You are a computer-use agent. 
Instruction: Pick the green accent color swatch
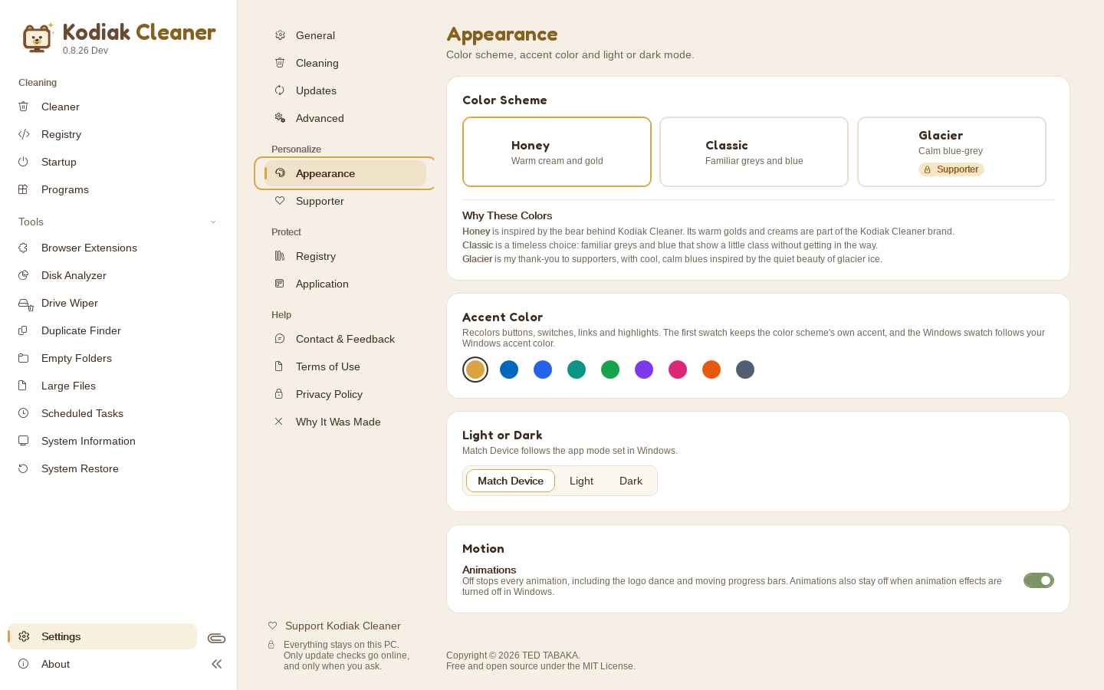[x=610, y=370]
